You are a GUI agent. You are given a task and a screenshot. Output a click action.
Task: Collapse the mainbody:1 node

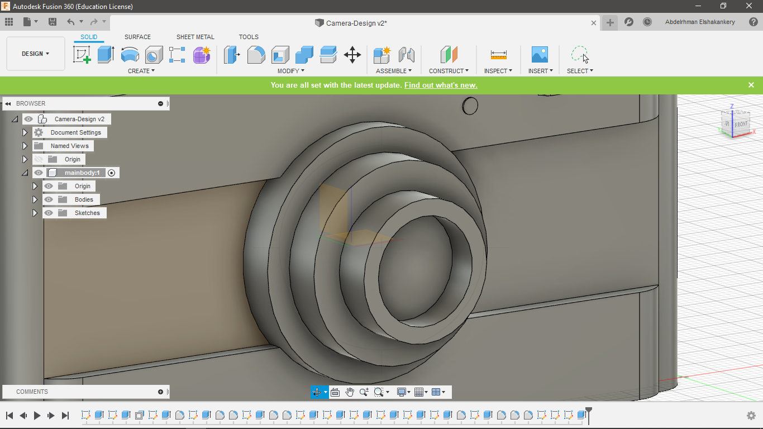point(25,173)
